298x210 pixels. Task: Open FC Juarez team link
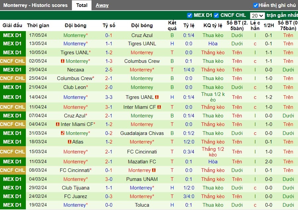(76, 196)
